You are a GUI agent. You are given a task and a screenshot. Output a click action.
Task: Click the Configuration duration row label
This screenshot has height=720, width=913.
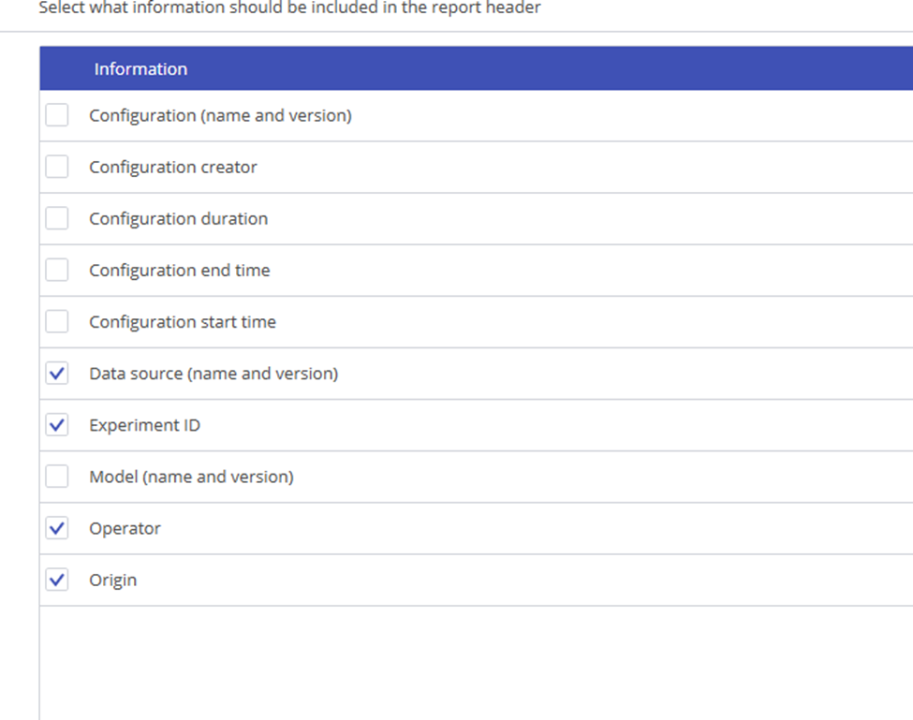(x=178, y=218)
